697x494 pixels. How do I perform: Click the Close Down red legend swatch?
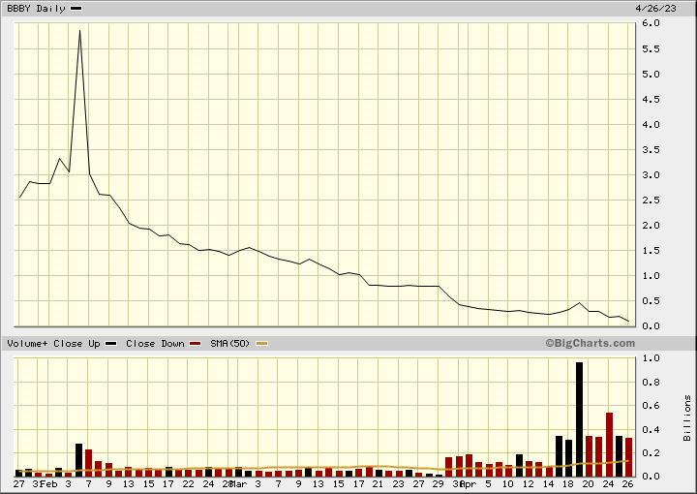196,343
